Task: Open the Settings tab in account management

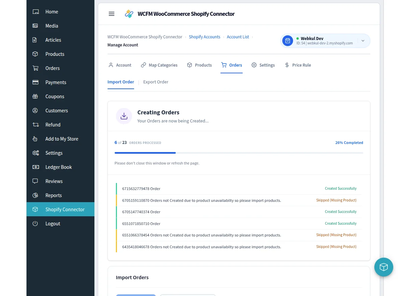Action: pos(263,65)
